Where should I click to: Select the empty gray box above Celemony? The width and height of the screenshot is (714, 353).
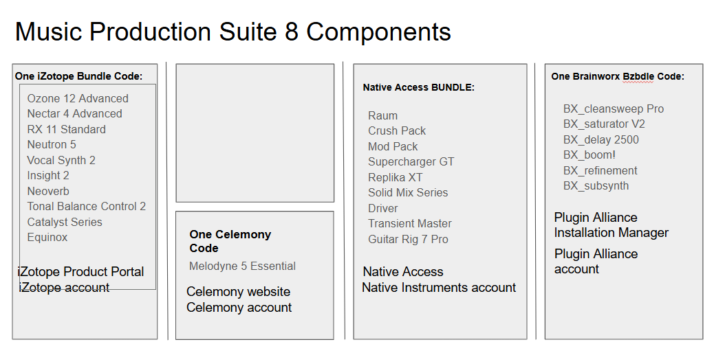(255, 133)
